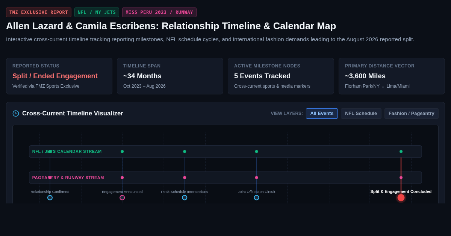The image size is (451, 236).
Task: Click the ~3,600 Miles value
Action: [x=365, y=76]
